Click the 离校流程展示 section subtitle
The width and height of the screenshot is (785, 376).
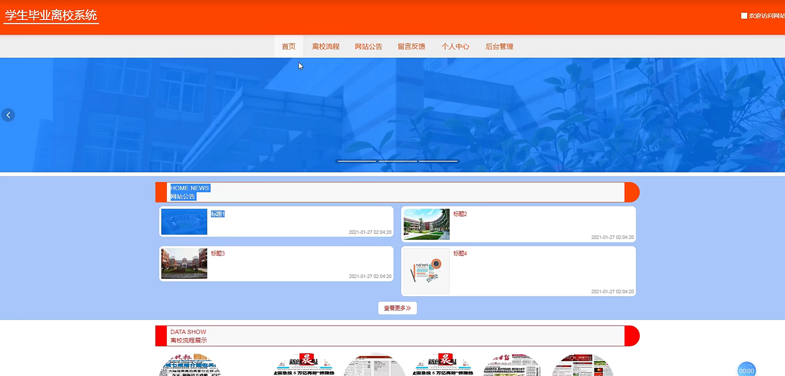[189, 340]
